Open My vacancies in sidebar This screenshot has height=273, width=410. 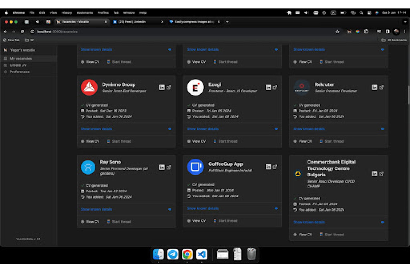click(x=29, y=58)
